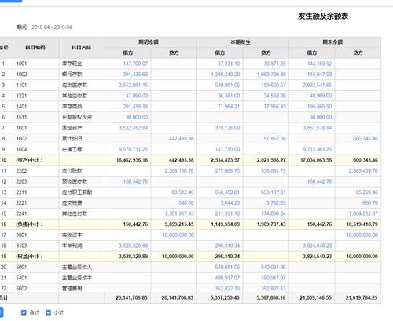Open 3,528,329.89 in the 本年利润 row
This screenshot has height=321, width=393.
coord(134,246)
